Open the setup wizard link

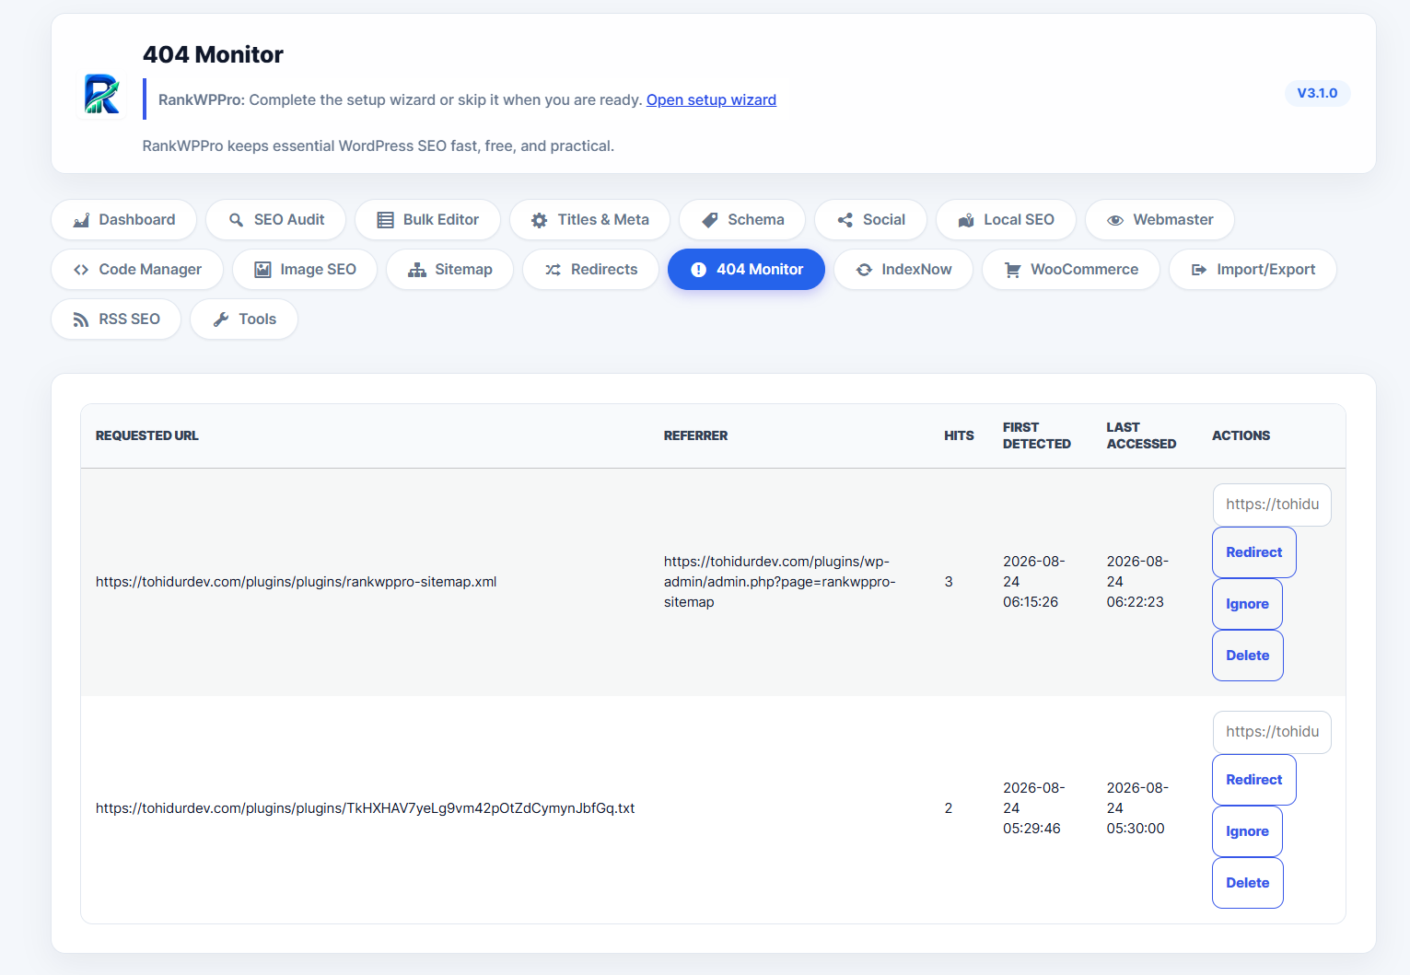tap(711, 99)
